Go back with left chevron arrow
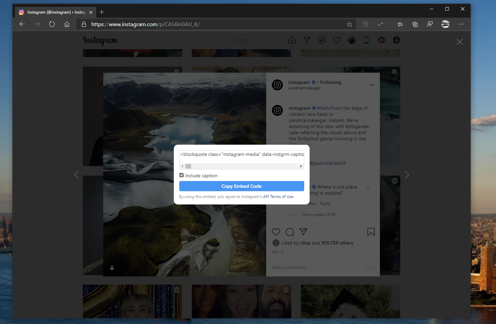496x324 pixels. 76,174
